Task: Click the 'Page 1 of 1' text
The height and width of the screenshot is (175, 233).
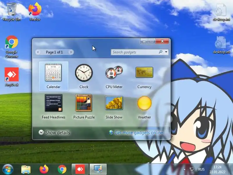Action: point(54,52)
